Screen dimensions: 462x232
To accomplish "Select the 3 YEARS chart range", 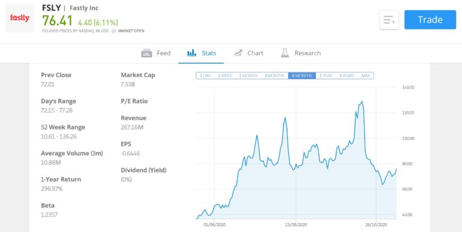I will [x=346, y=76].
